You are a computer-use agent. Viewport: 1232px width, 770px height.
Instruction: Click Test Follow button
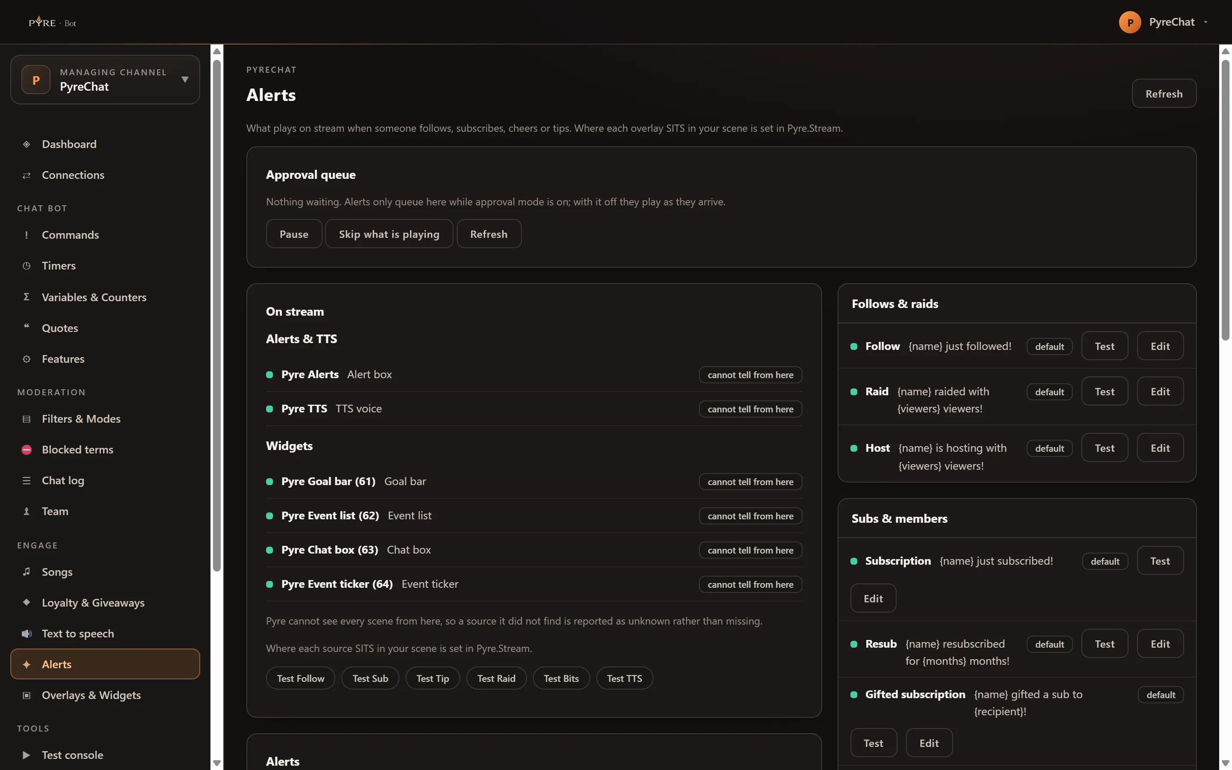(300, 678)
